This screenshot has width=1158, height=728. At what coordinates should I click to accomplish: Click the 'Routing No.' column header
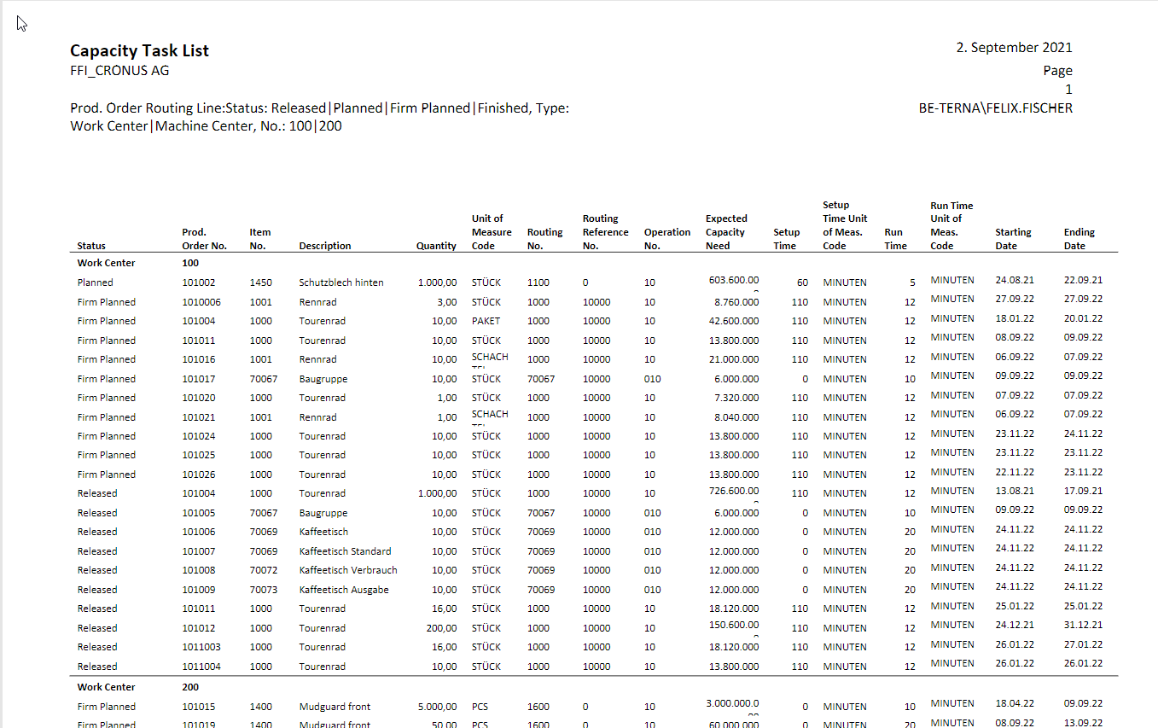coord(544,239)
